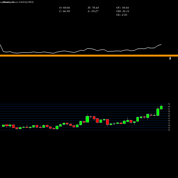Viewport: 178px width, 178px height.
Task: Select the 66 price axis label
Action: pyautogui.click(x=169, y=106)
